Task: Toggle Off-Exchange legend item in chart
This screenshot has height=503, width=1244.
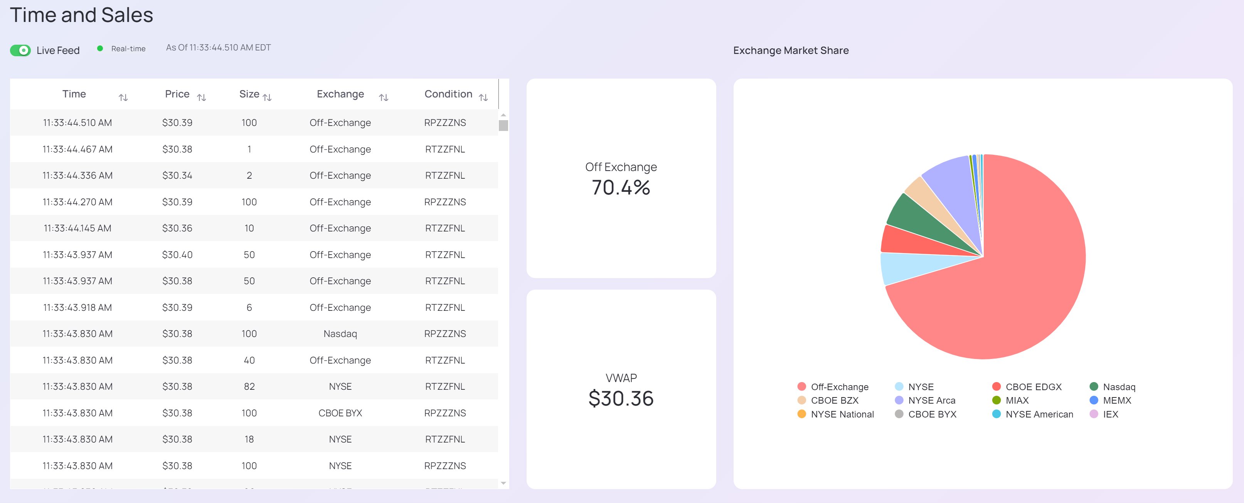Action: pyautogui.click(x=839, y=387)
